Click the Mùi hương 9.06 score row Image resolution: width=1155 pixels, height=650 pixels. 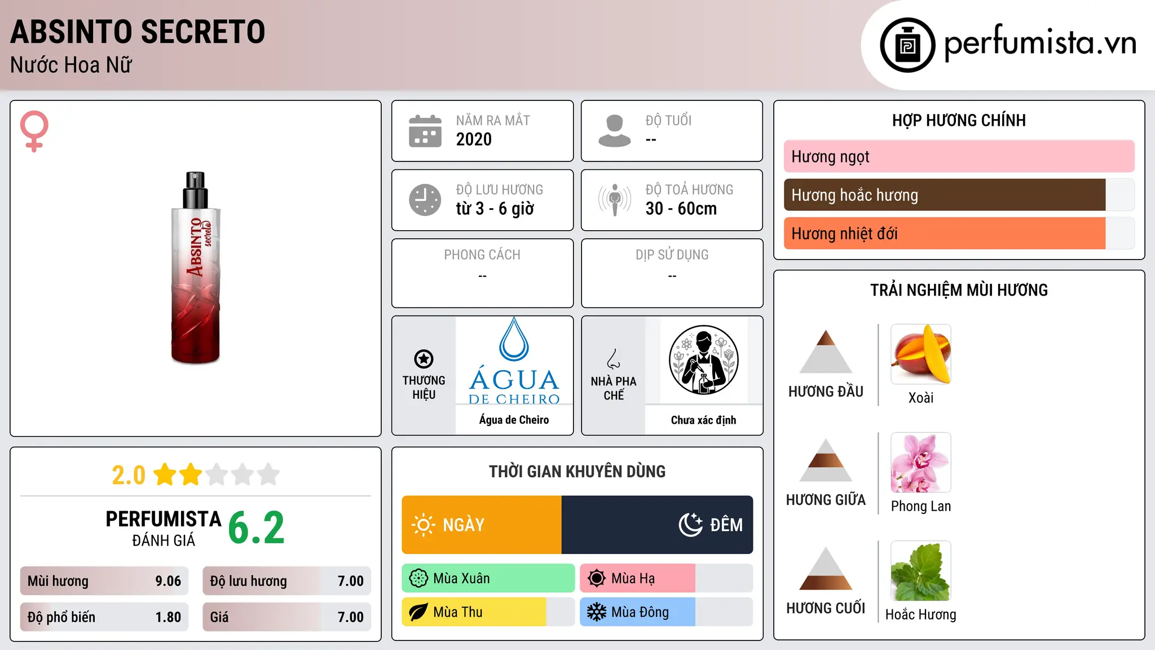pos(104,581)
